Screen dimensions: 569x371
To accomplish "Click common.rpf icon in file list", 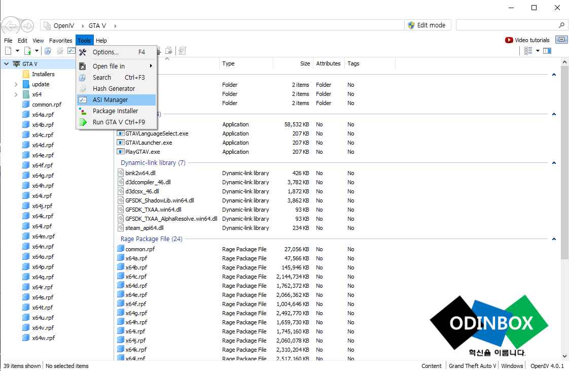I will pyautogui.click(x=121, y=249).
